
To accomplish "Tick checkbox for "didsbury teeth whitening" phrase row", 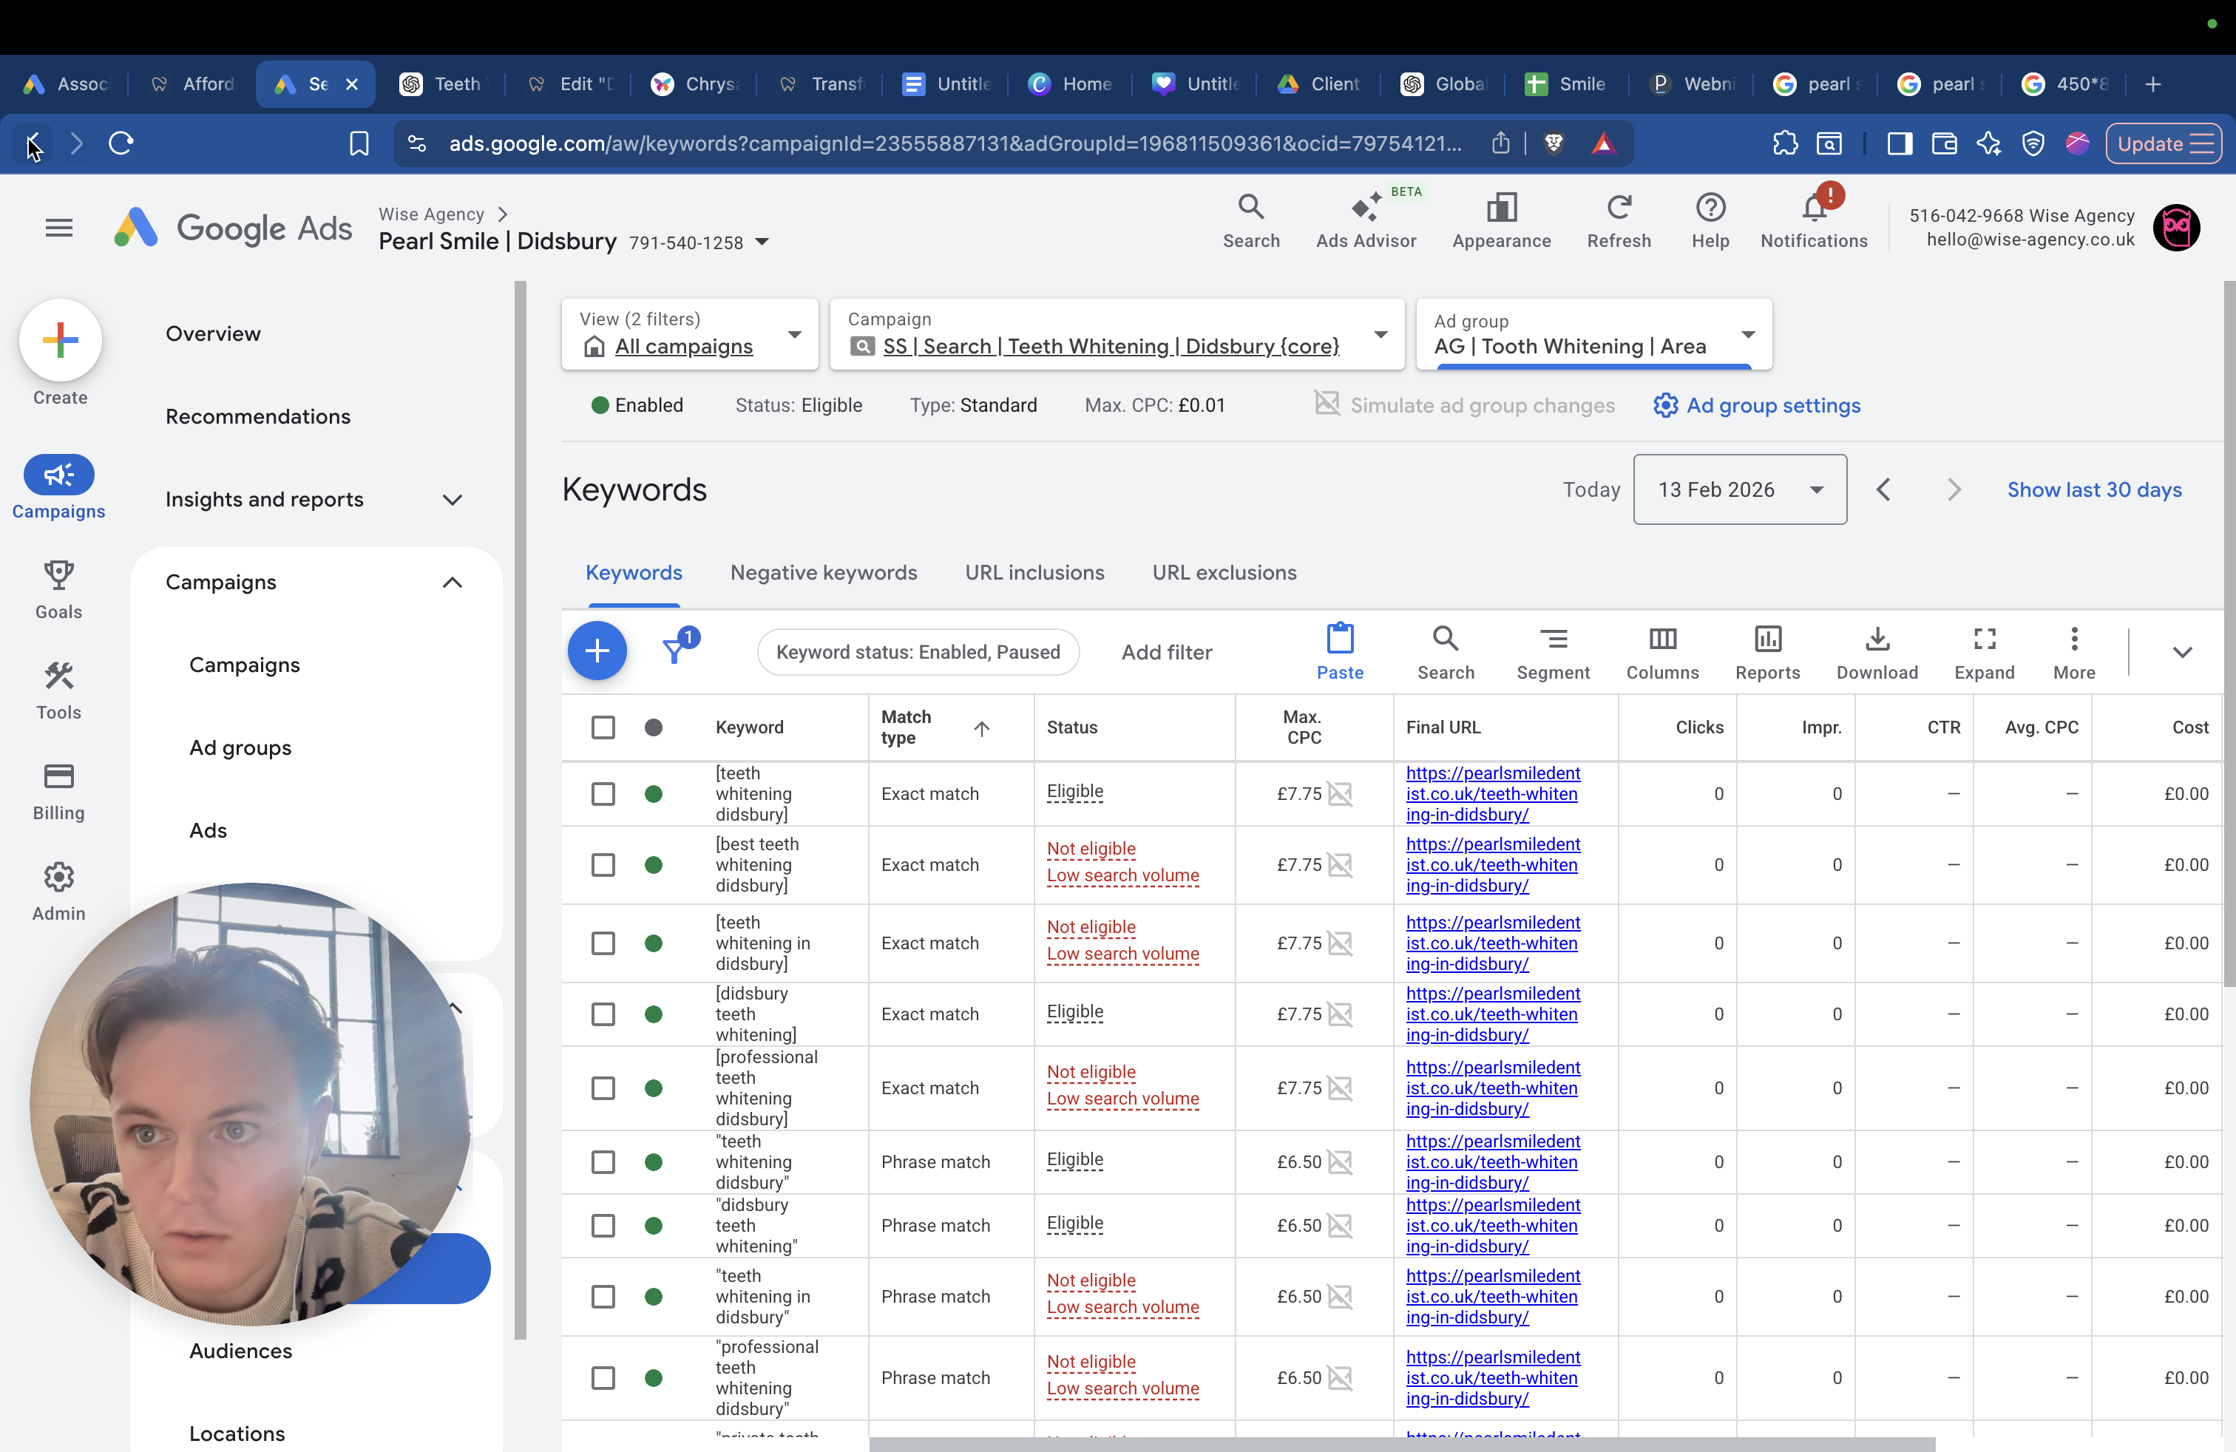I will (603, 1225).
